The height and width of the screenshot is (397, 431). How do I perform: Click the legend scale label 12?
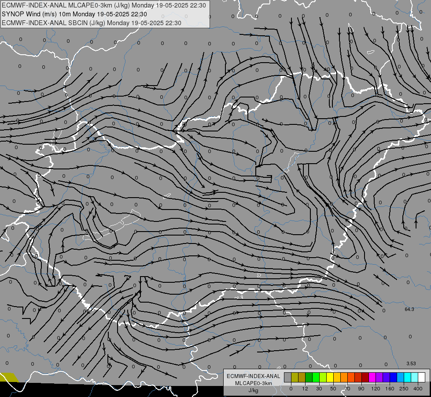click(x=305, y=389)
